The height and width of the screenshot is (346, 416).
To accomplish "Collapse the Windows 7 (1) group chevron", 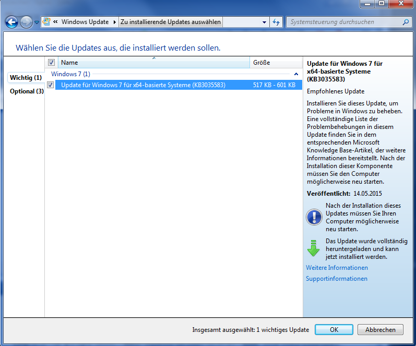I will click(296, 74).
